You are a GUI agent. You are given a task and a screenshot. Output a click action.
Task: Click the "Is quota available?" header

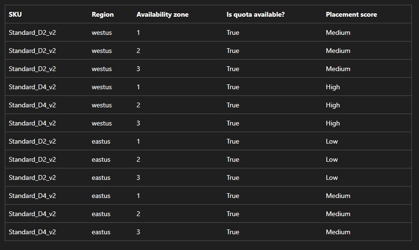[x=256, y=15]
